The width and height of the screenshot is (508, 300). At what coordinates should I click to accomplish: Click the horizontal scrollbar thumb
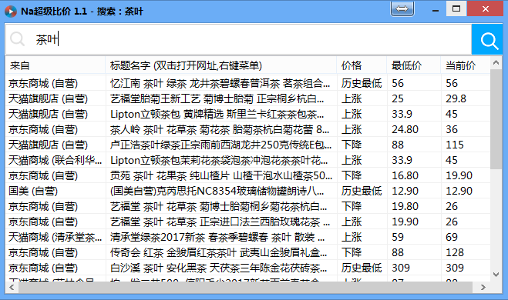(x=245, y=287)
